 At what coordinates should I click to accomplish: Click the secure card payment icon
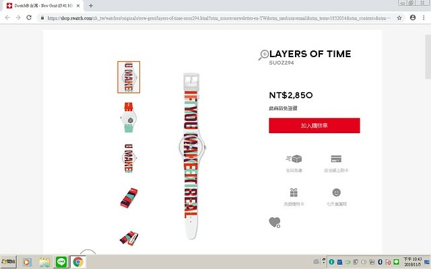click(336, 159)
